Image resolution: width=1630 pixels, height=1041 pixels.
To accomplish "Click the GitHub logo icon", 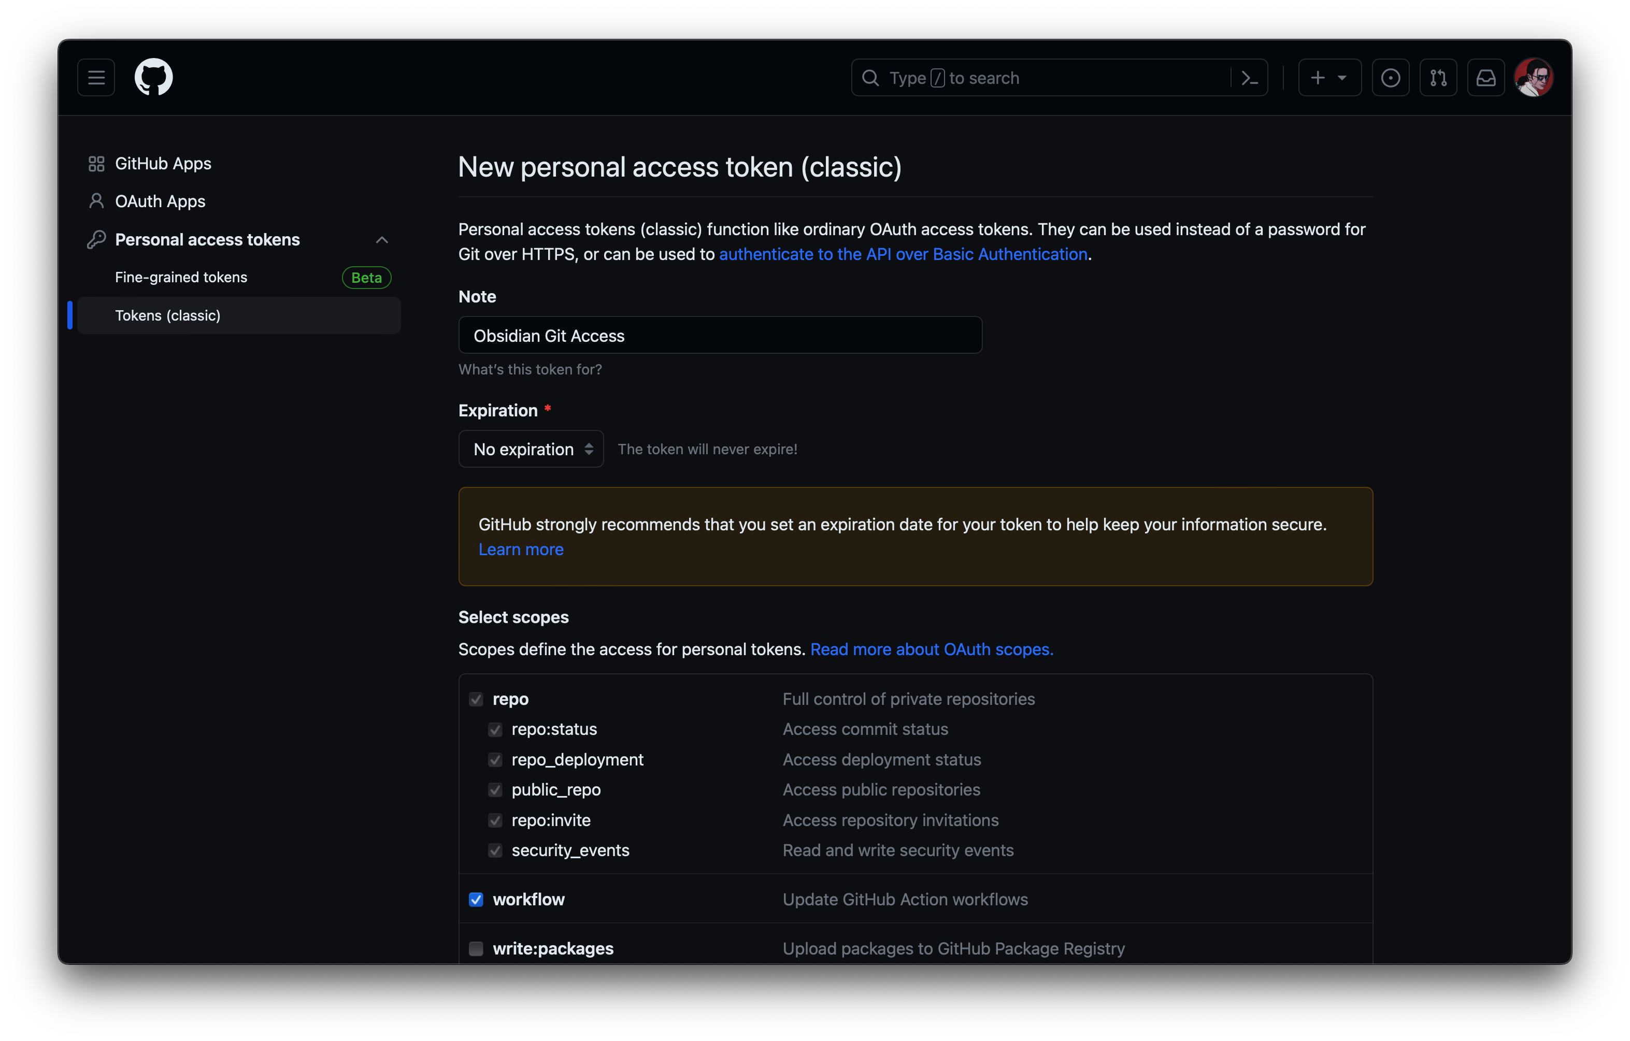I will point(153,77).
